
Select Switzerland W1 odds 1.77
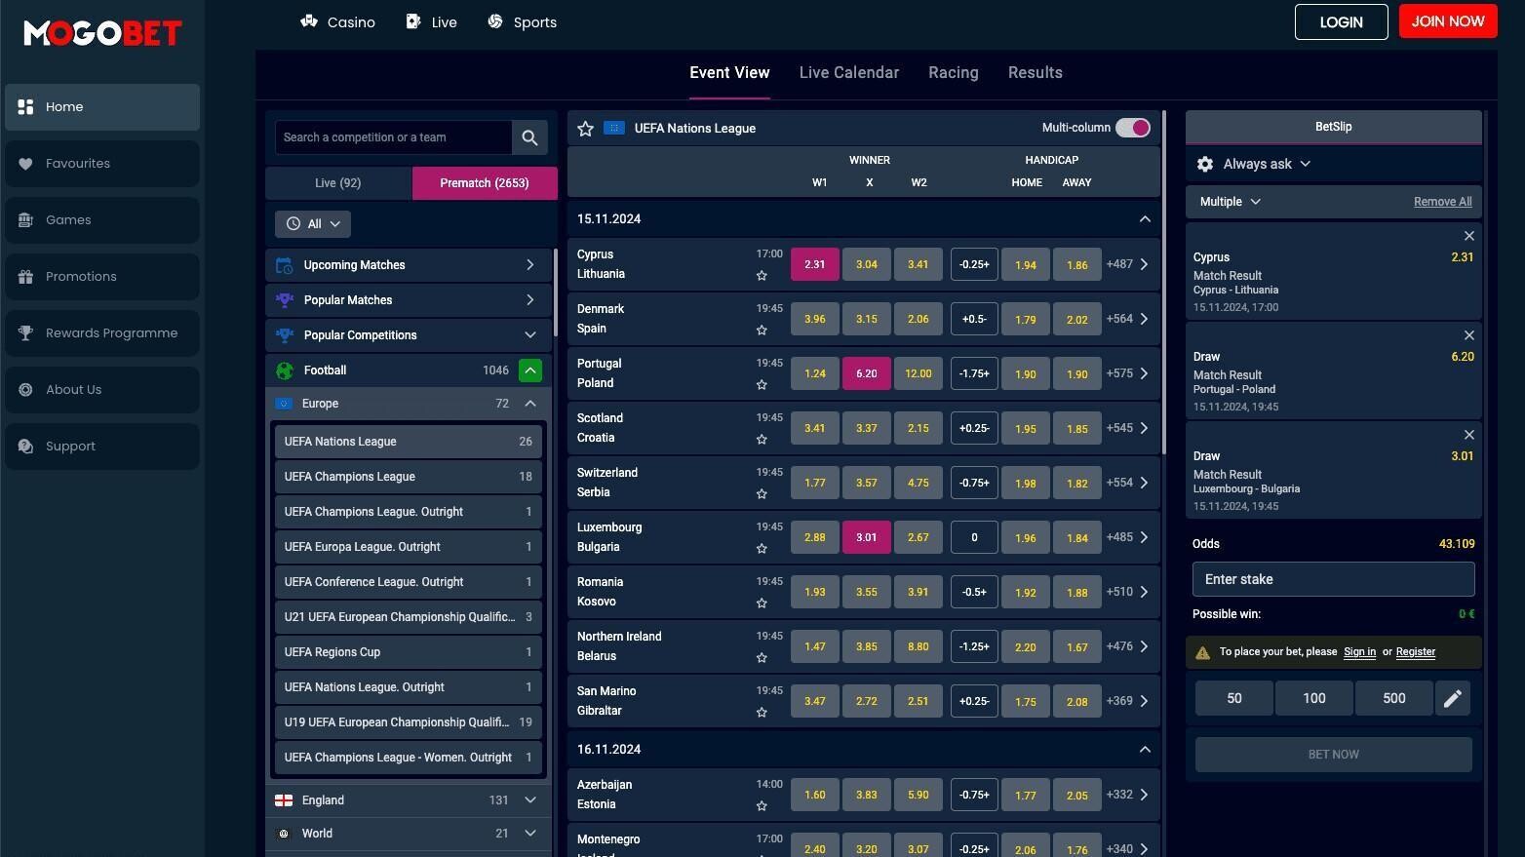[815, 483]
